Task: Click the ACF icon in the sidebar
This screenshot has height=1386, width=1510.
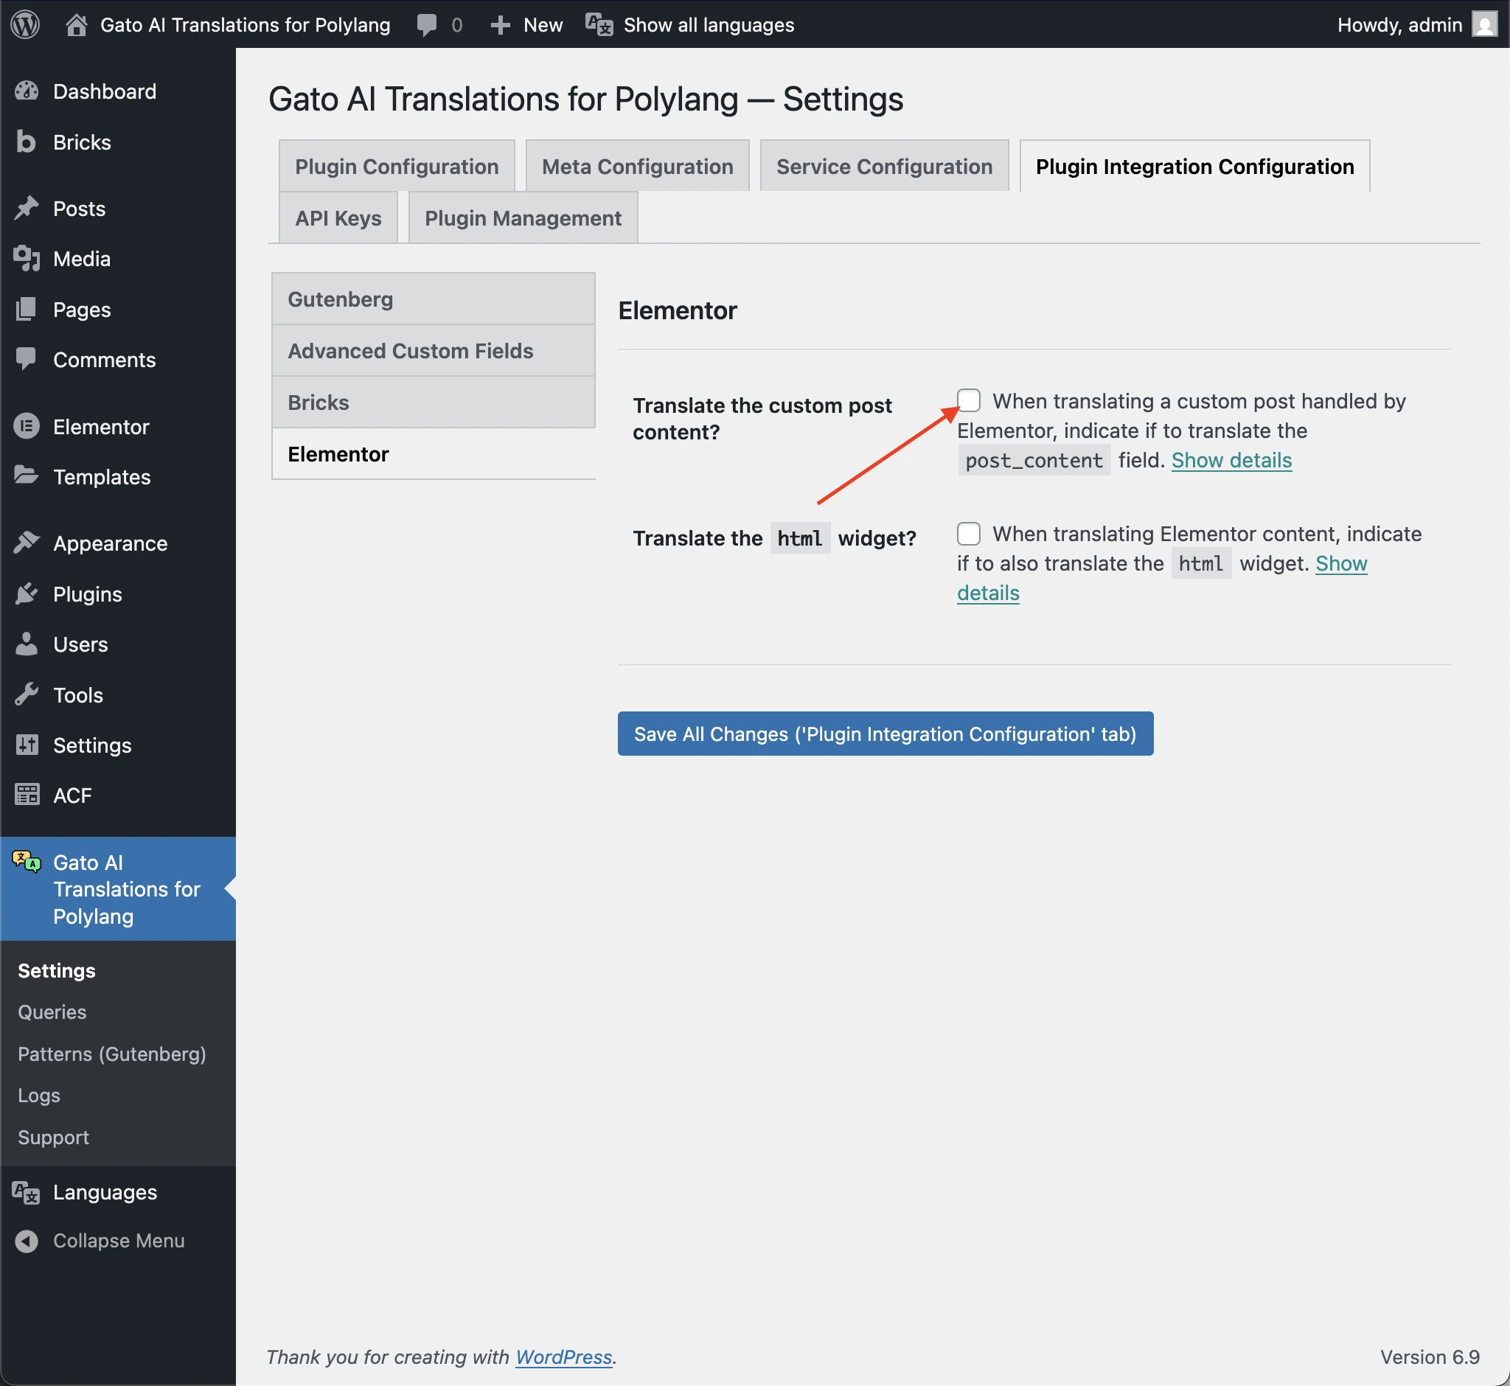Action: click(27, 795)
